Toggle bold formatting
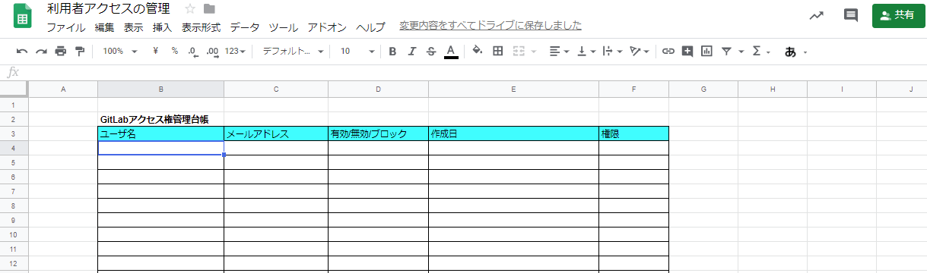The height and width of the screenshot is (273, 927). (x=392, y=52)
